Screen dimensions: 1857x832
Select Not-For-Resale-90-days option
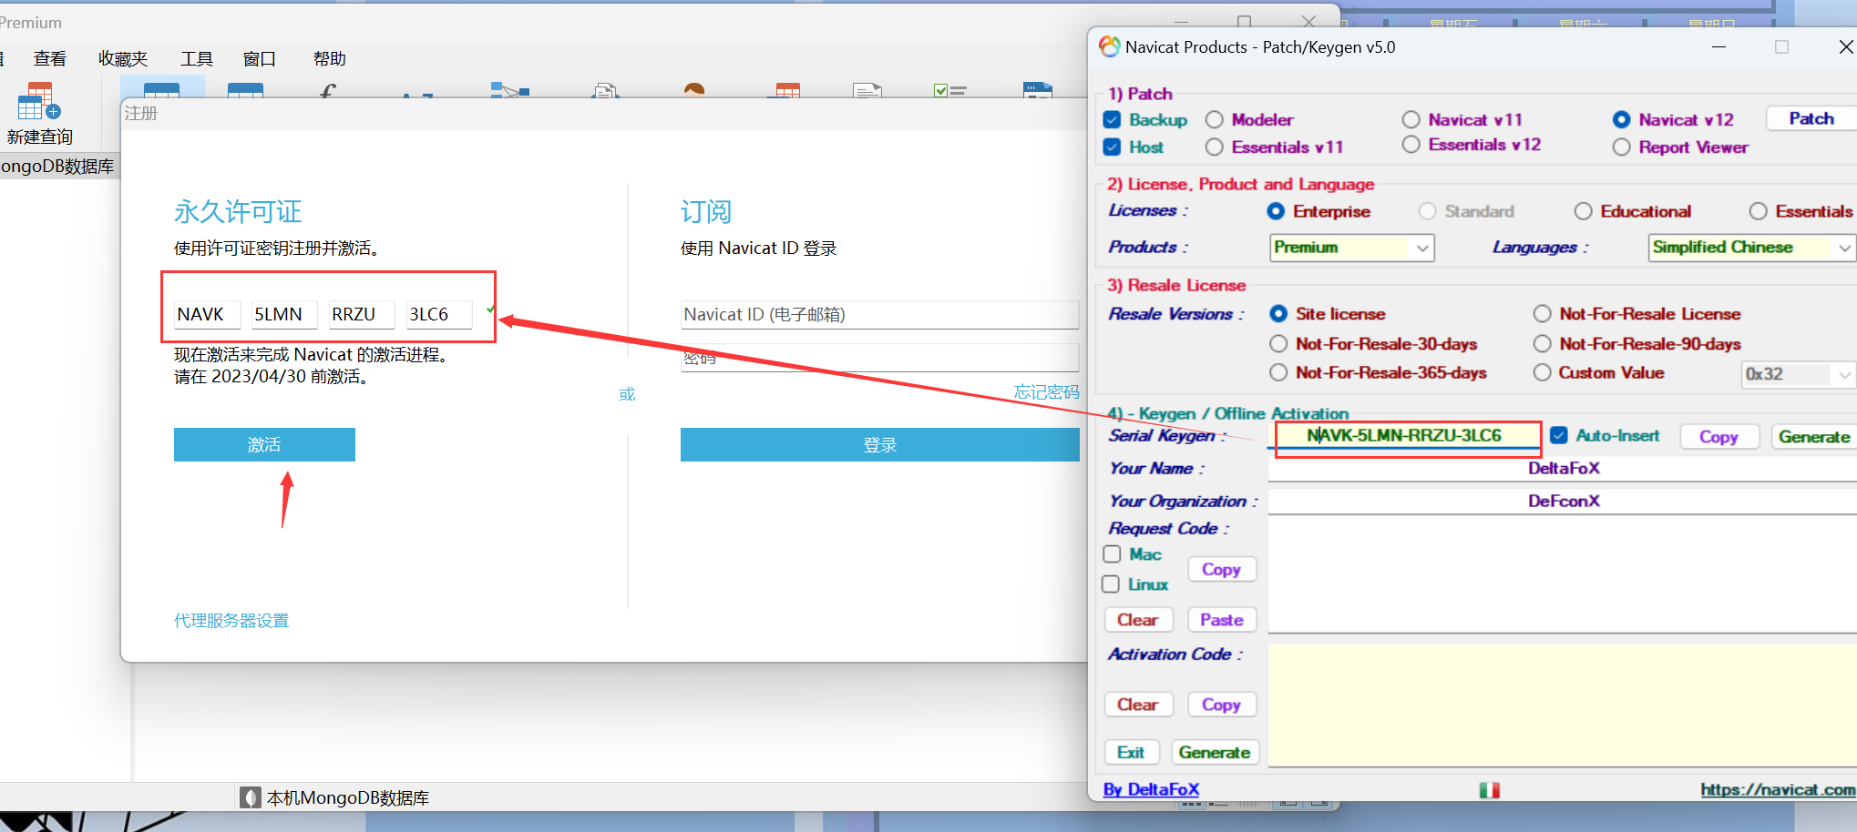coord(1543,343)
